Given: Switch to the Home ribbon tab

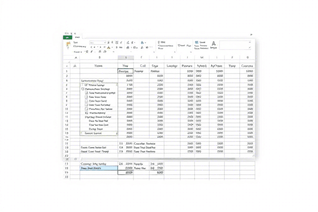Looking at the screenshot, I should click(77, 37).
